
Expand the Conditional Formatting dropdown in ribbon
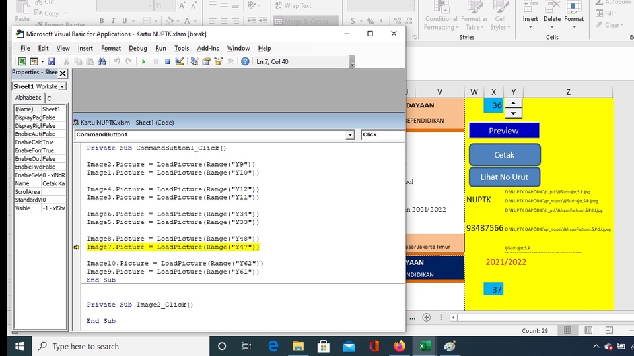tap(441, 23)
